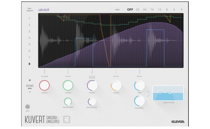Set grid division to 16
The width and height of the screenshot is (210, 129).
click(152, 9)
